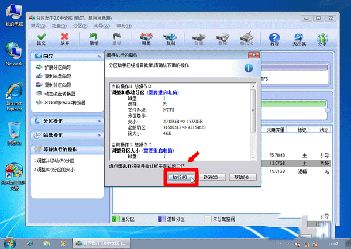Click the green 主分区 legend swatch
351x249 pixels.
(116, 219)
